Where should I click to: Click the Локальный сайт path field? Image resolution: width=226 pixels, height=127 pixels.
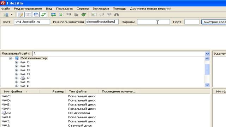[x=119, y=54]
